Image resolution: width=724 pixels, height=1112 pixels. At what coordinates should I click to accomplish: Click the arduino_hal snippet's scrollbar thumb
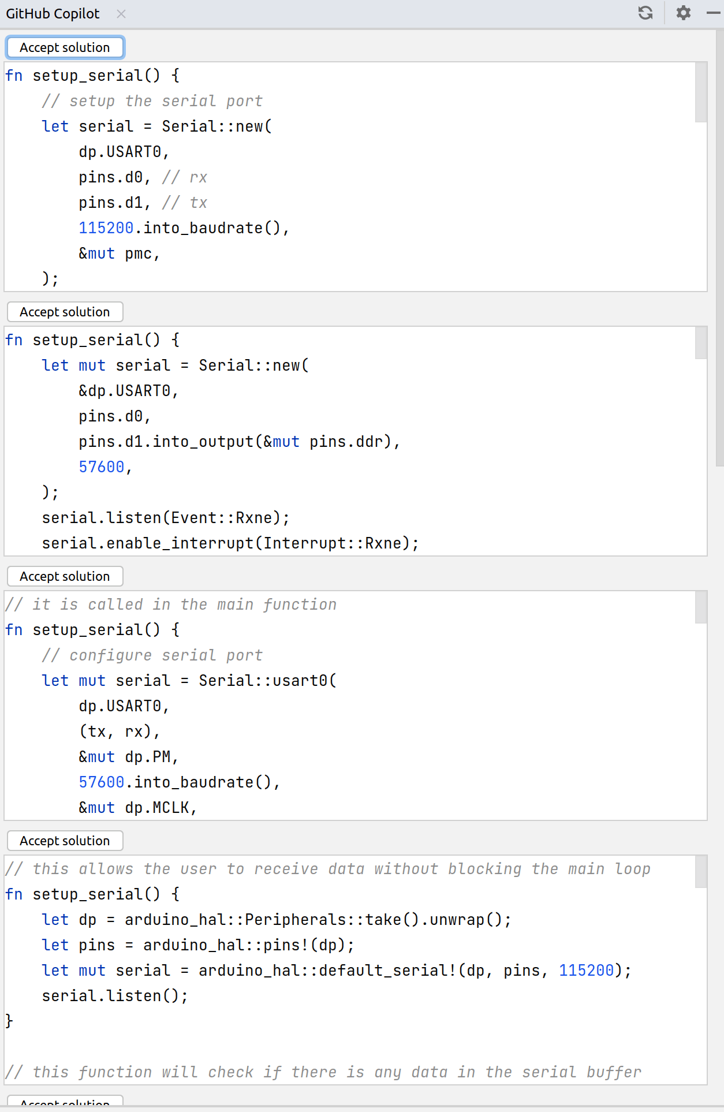pos(701,872)
